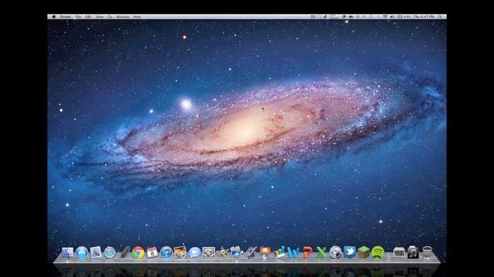The height and width of the screenshot is (277, 494).
Task: Open the Pages pen icon in Dock
Action: click(251, 252)
